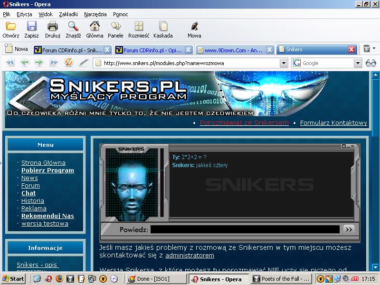Close the Snikers tab with red X
This screenshot has height=285, width=380.
pos(351,49)
